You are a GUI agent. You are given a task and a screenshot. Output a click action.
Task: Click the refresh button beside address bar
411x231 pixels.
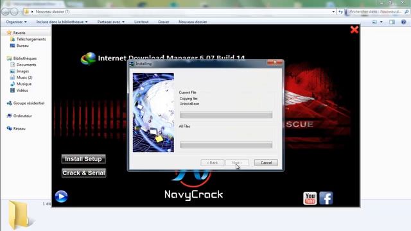point(340,12)
